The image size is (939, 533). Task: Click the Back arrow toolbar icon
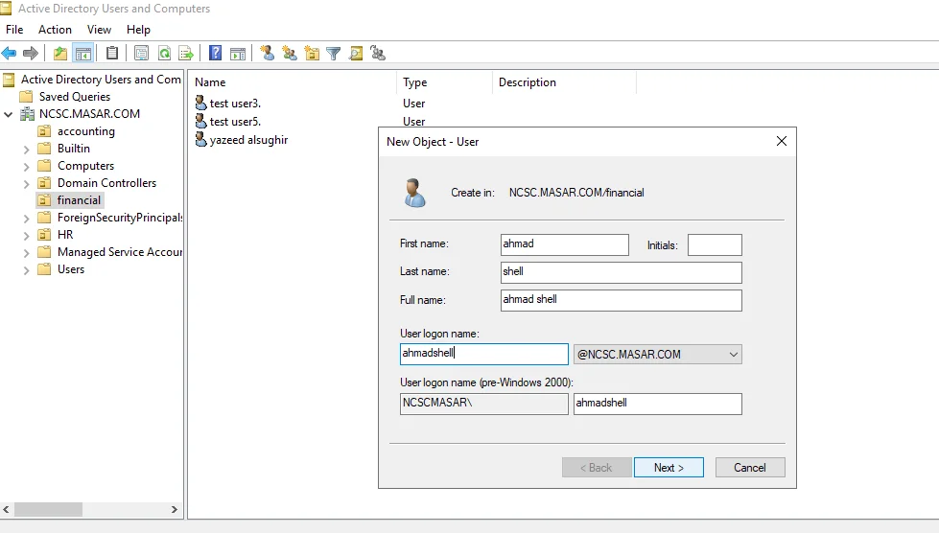9,54
